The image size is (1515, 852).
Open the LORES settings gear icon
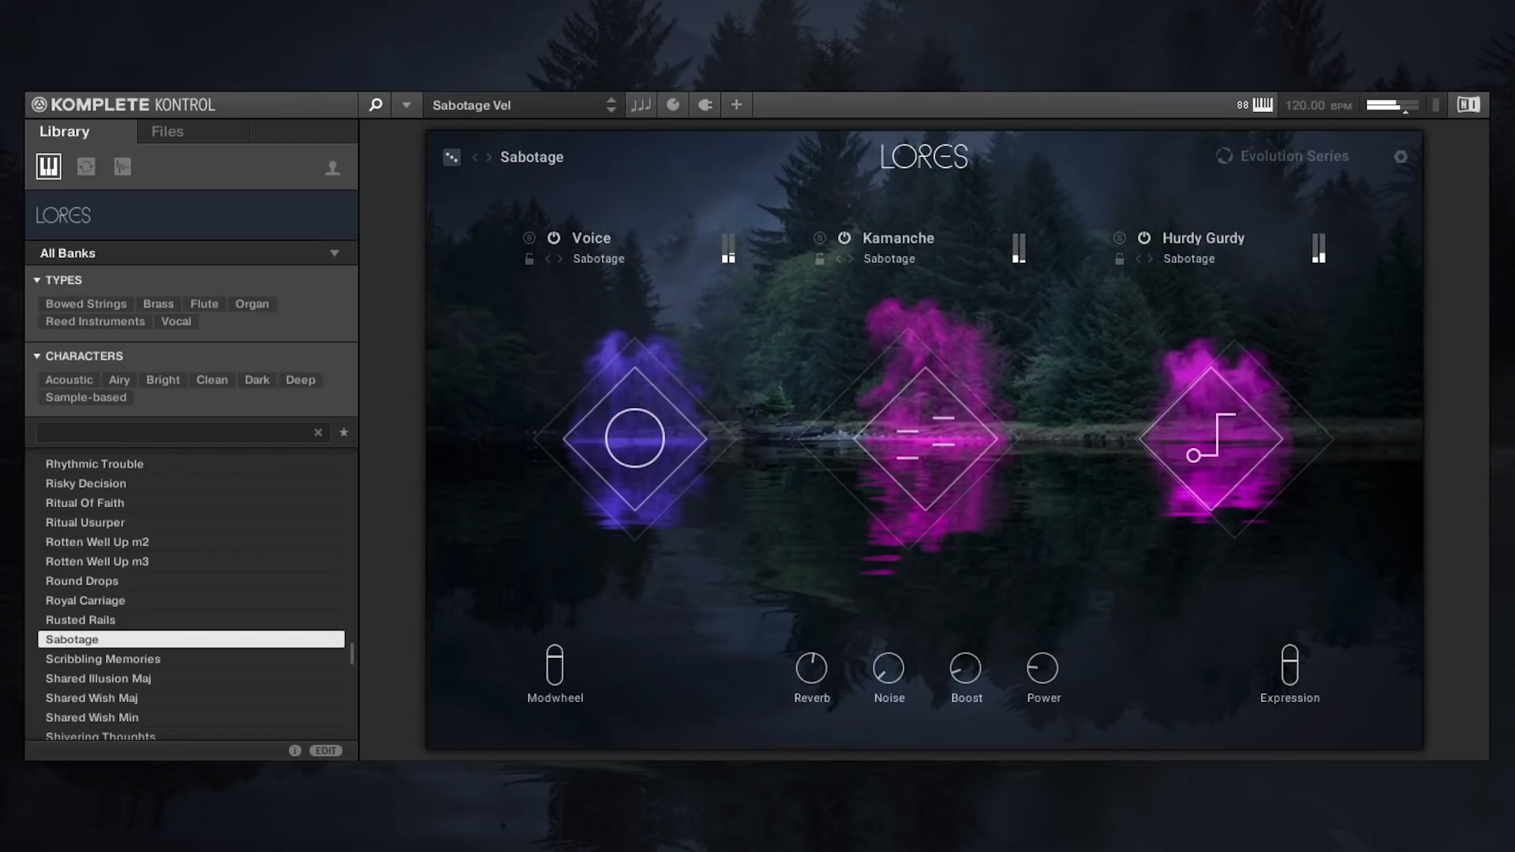tap(1401, 156)
